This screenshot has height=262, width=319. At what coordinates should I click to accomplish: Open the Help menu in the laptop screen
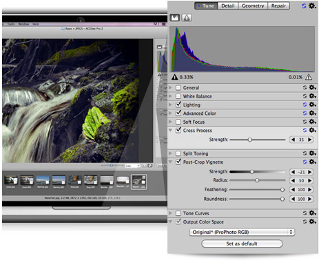tap(36, 24)
